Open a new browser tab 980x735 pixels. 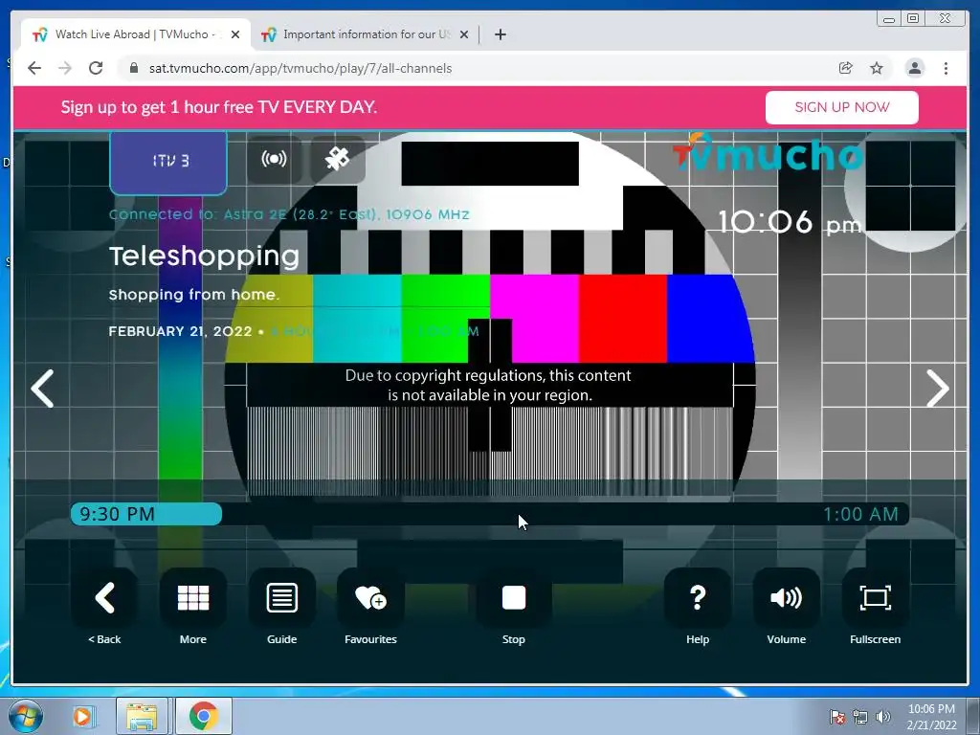click(500, 34)
